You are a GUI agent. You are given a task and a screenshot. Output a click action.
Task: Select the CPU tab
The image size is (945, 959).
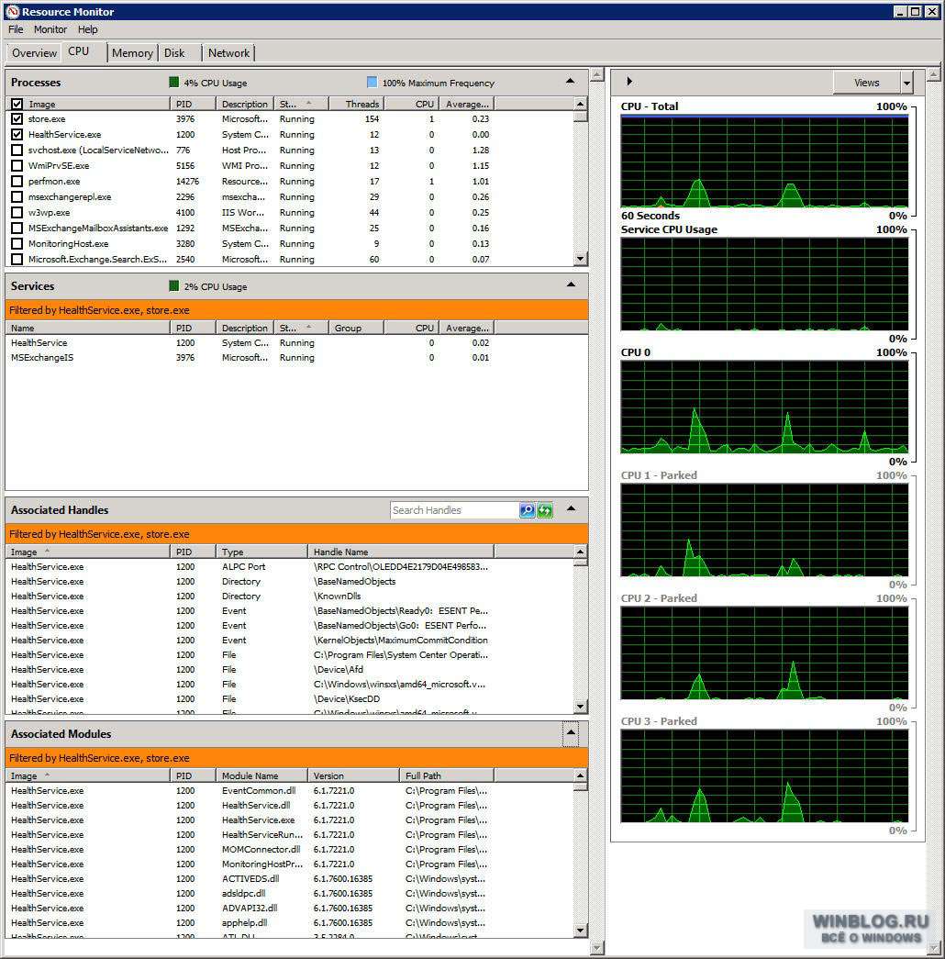83,51
